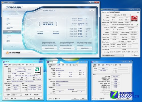This screenshot has height=102, width=142.
Task: Switch to the Validation tab in GPU-Z
Action: (x=117, y=12)
